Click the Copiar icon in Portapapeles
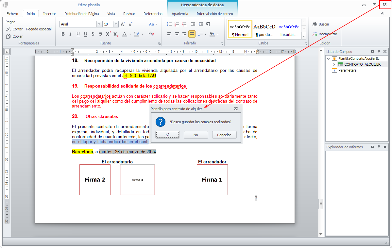 pos(9,36)
